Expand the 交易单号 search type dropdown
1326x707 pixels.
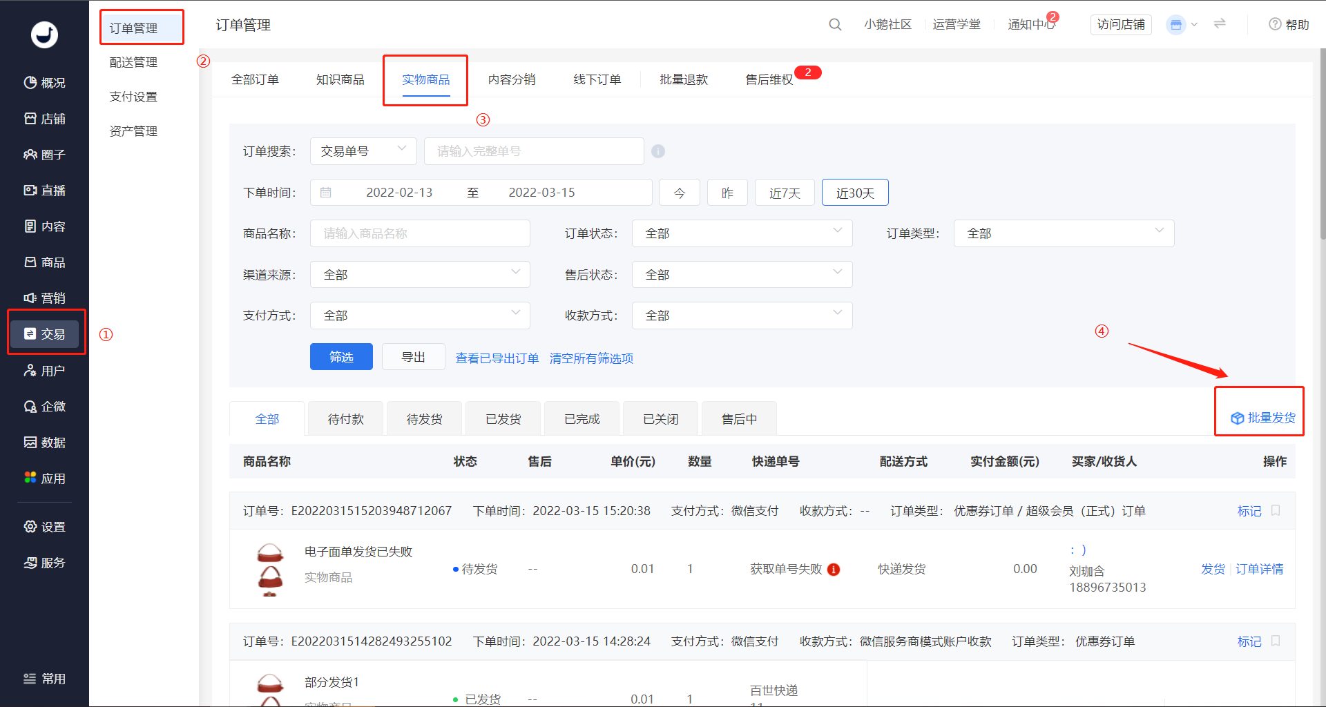coord(363,151)
